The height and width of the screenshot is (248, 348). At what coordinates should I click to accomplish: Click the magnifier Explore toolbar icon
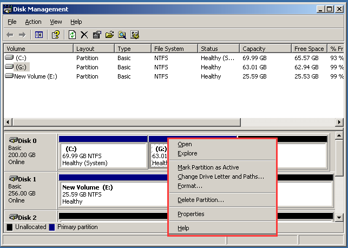(122, 35)
